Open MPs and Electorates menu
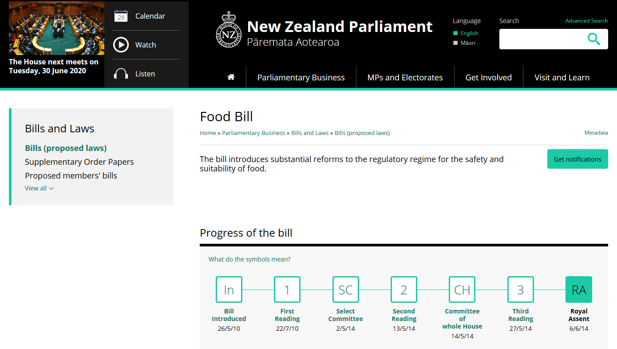 click(405, 77)
